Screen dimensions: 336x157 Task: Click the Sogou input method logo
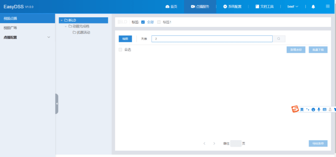click(x=295, y=109)
